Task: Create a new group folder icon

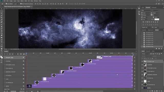Action: click(157, 91)
